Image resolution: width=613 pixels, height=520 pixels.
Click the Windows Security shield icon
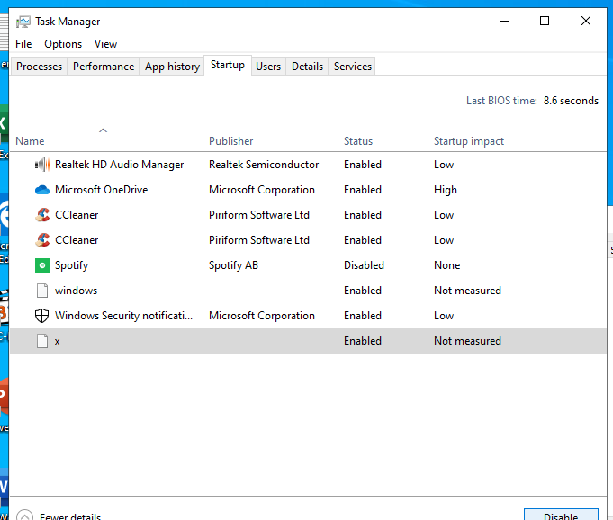click(41, 316)
